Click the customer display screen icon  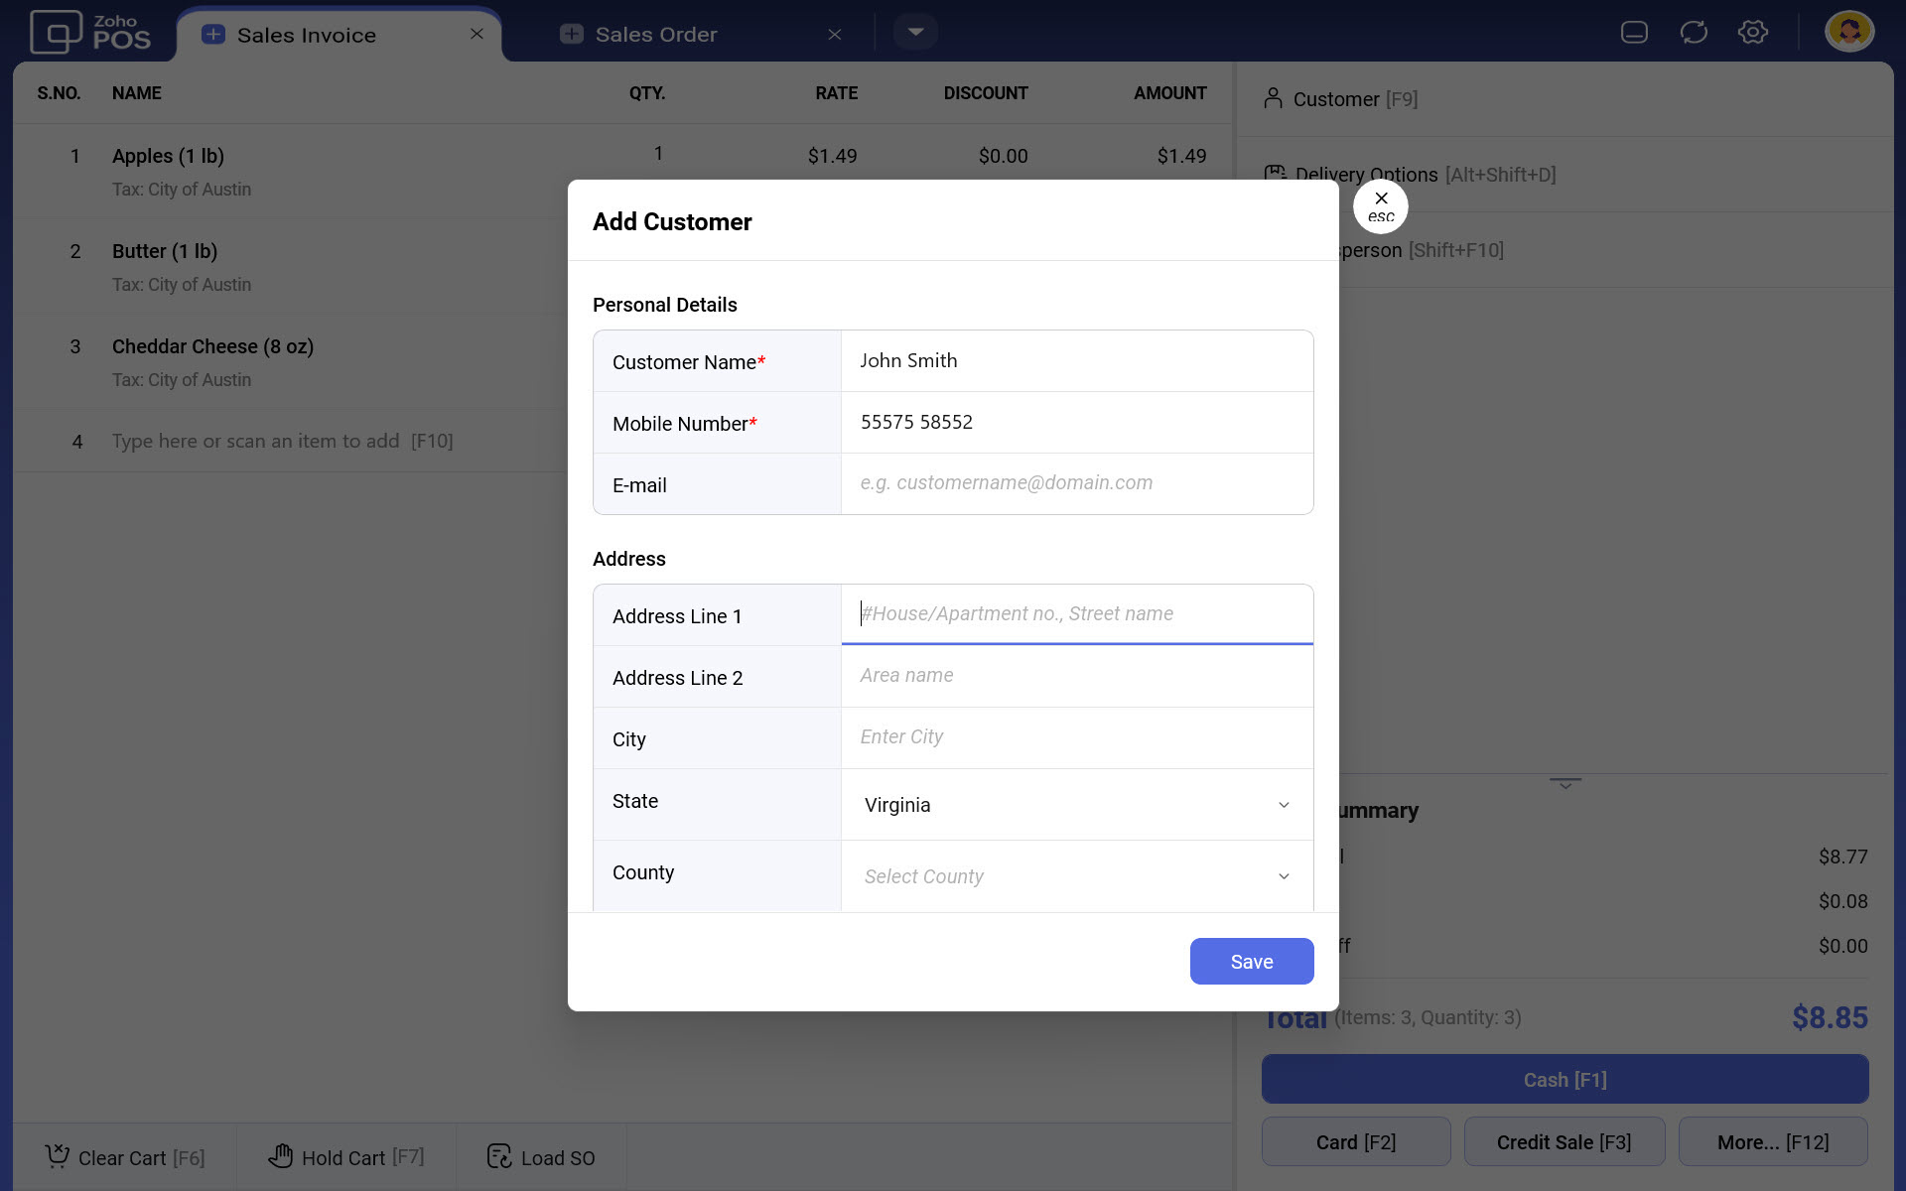[x=1634, y=33]
